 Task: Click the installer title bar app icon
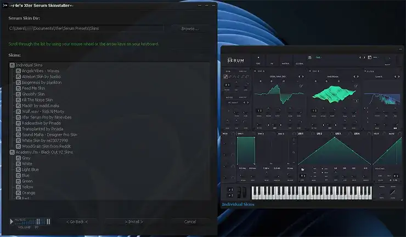point(5,5)
